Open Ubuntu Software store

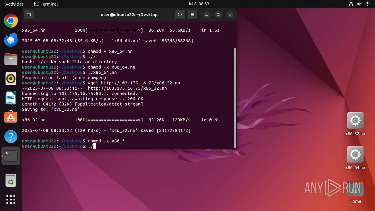pyautogui.click(x=11, y=117)
